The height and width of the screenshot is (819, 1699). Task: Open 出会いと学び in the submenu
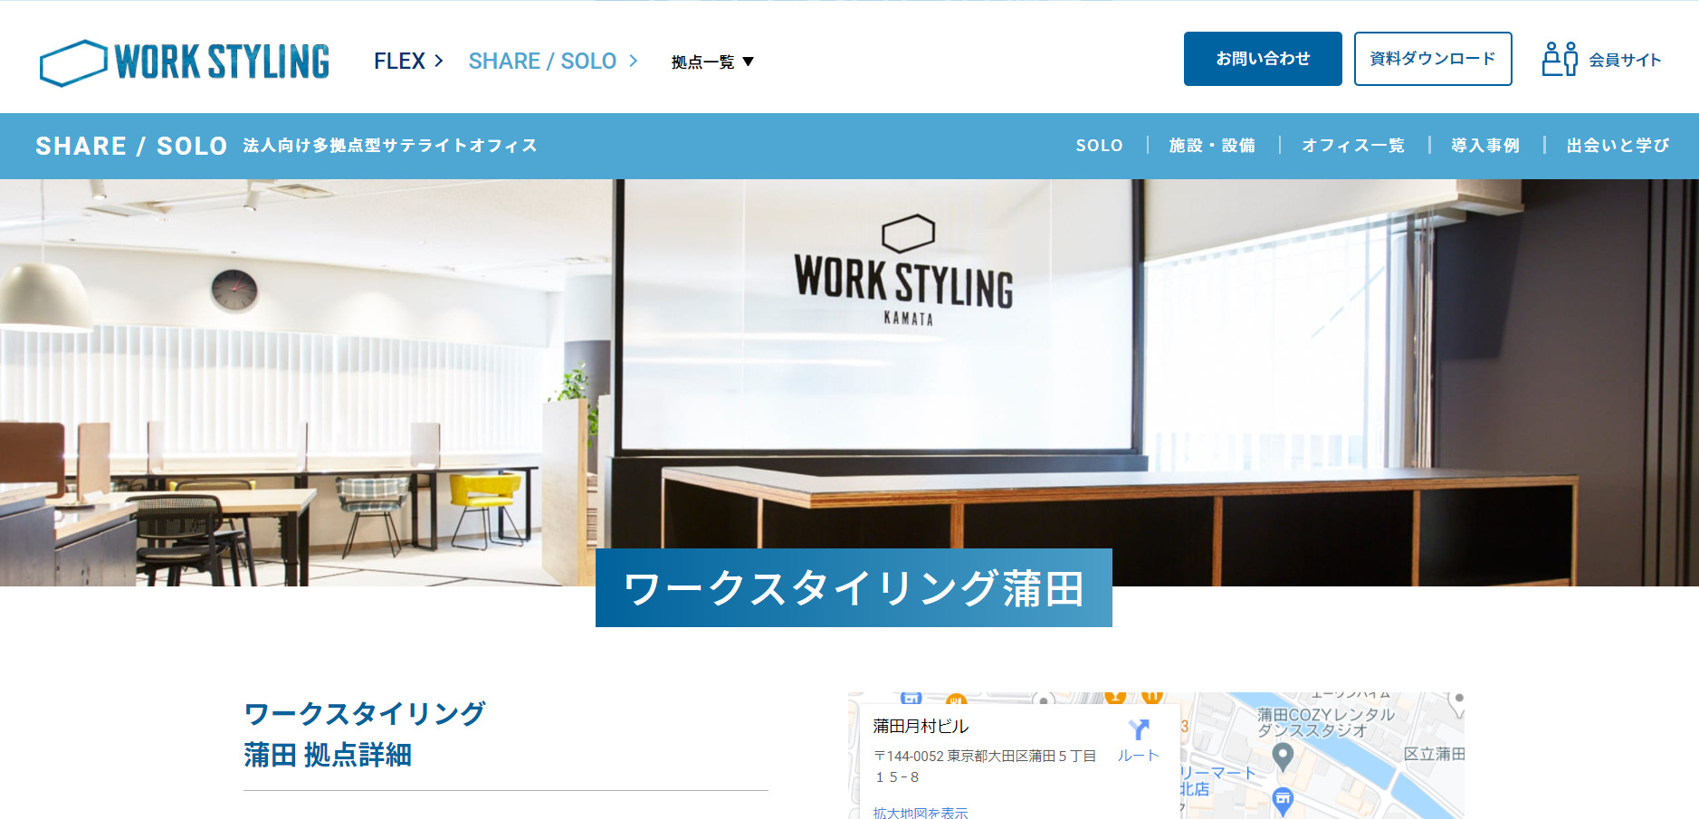pyautogui.click(x=1618, y=146)
